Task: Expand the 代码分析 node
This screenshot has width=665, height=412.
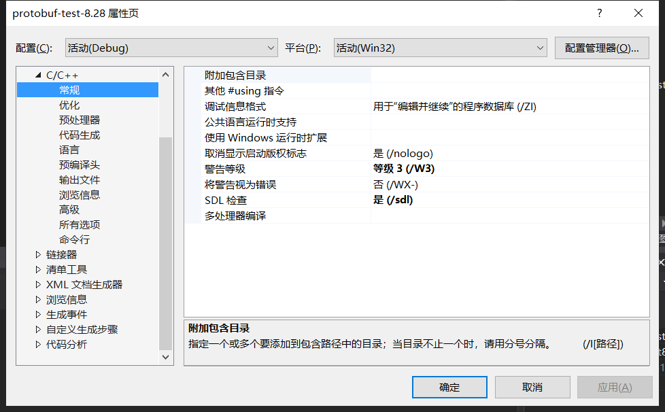Action: (x=38, y=344)
